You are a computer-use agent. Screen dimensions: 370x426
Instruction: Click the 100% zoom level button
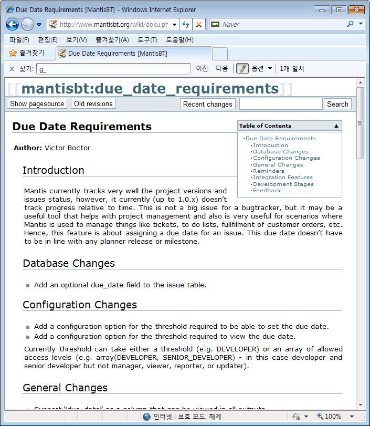click(x=329, y=416)
